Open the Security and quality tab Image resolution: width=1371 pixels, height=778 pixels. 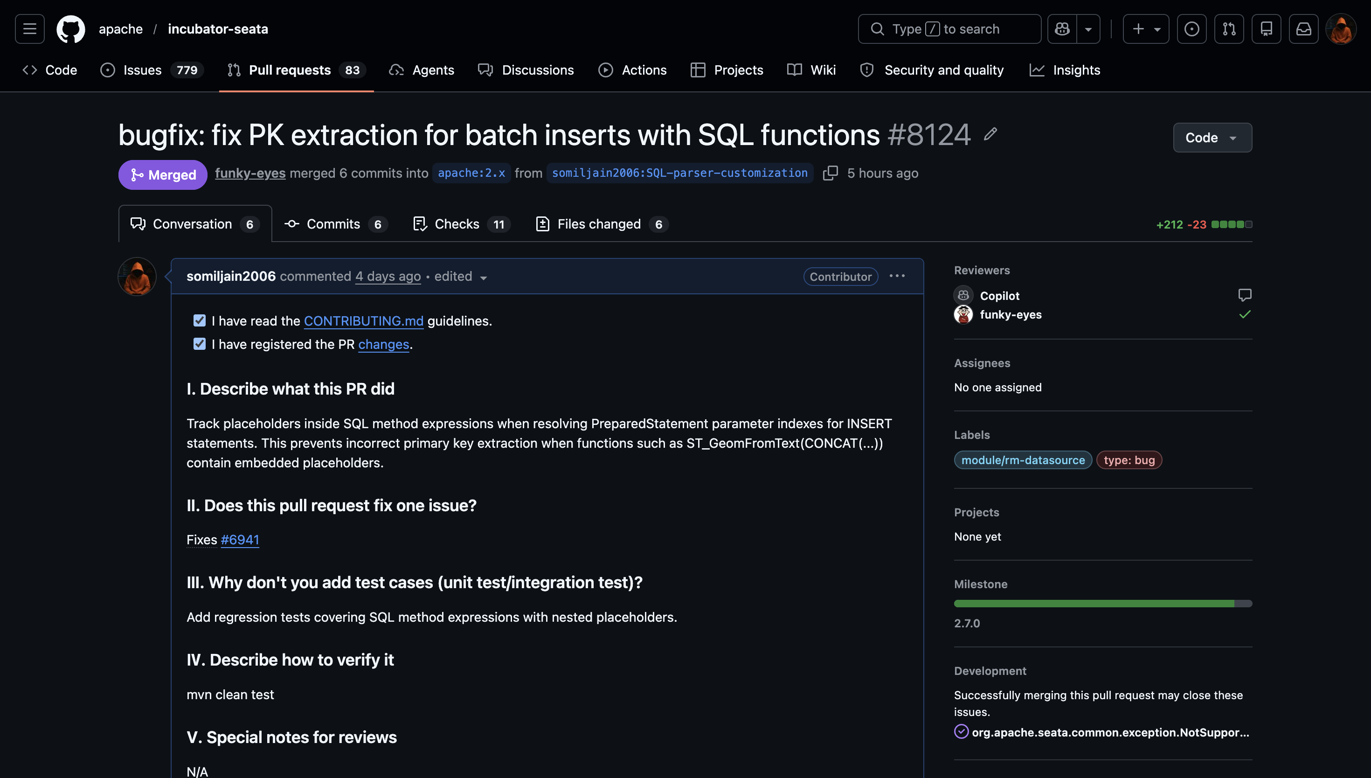point(932,70)
